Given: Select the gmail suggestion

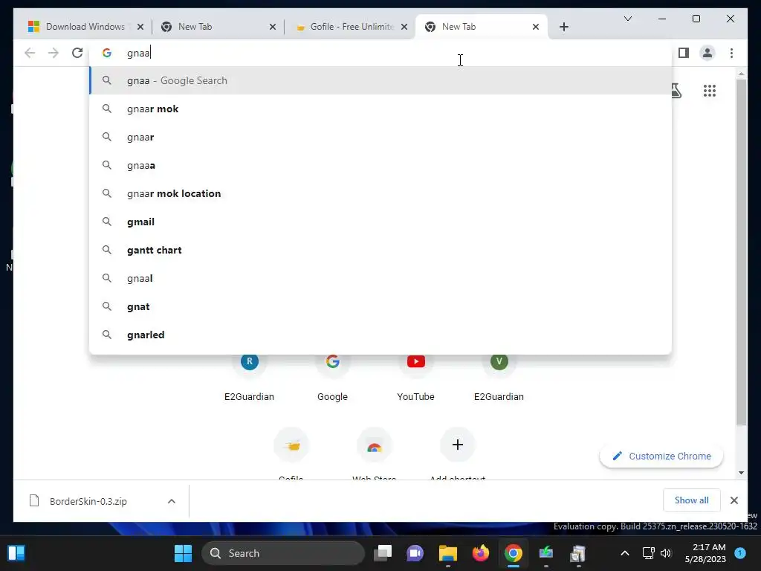Looking at the screenshot, I should coord(380,222).
